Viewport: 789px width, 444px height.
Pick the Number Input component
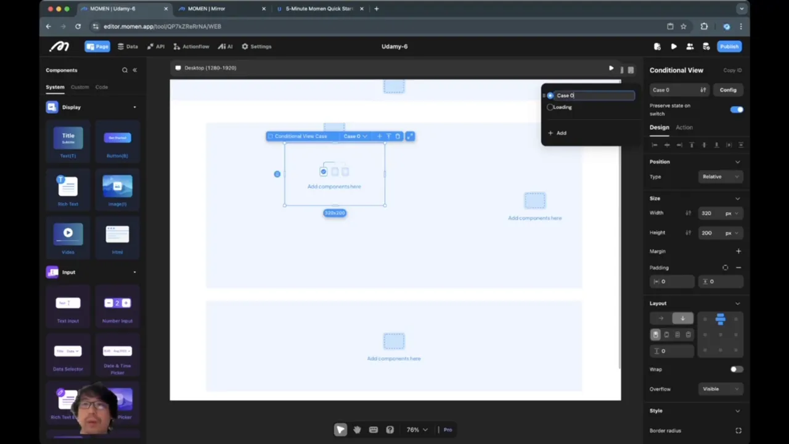(117, 307)
